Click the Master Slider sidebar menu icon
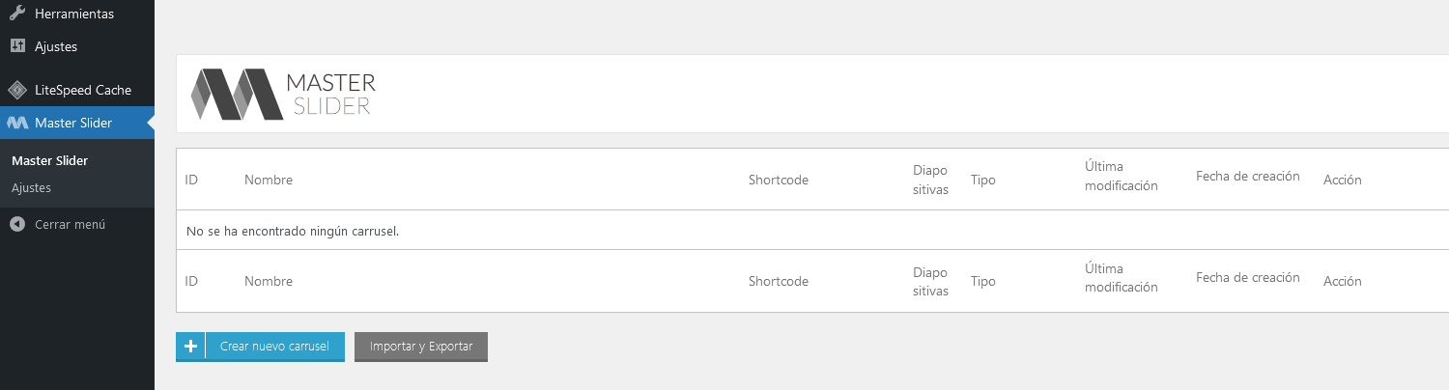 coord(17,123)
